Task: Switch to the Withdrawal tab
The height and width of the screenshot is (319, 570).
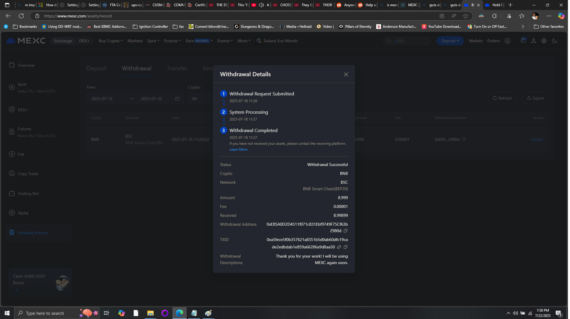Action: 137,68
